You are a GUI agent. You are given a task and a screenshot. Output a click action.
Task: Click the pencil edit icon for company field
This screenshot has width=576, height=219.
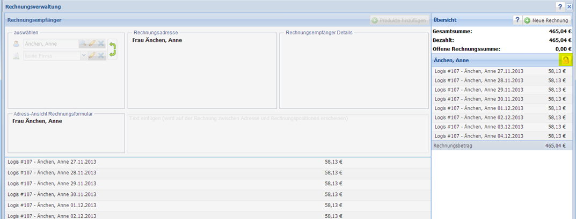point(92,55)
